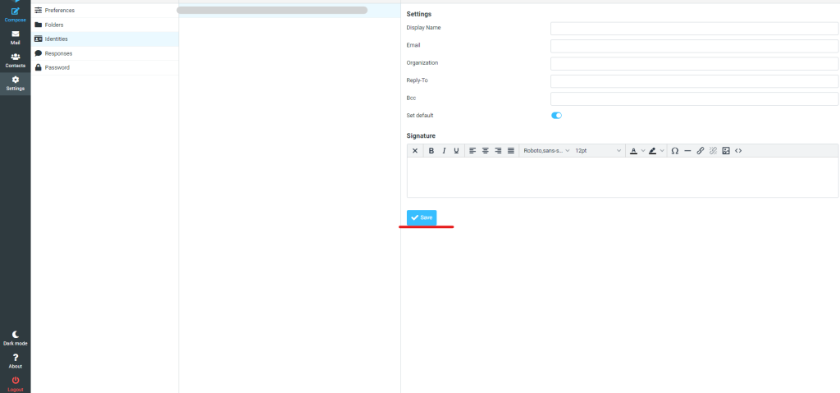Insert special character with Omega icon
This screenshot has height=393, width=840.
tap(674, 151)
